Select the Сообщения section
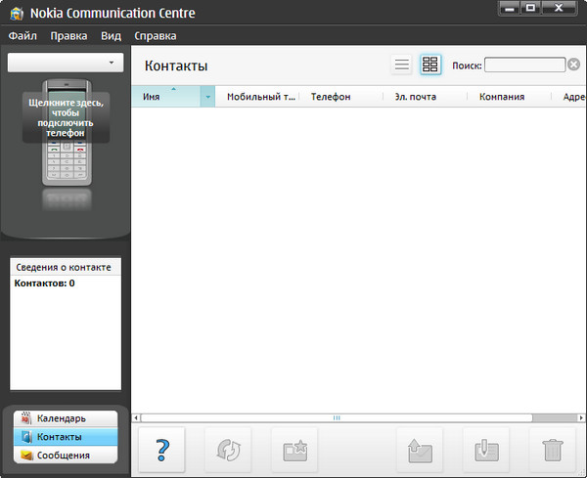The image size is (587, 478). pyautogui.click(x=66, y=456)
